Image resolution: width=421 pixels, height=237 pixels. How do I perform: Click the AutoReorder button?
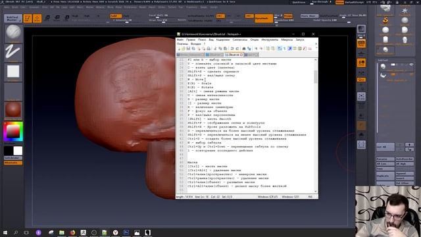[x=405, y=159]
